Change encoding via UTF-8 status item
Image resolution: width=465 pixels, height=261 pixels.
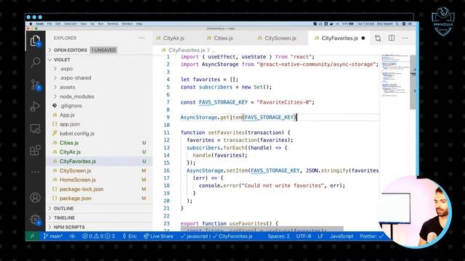click(304, 236)
